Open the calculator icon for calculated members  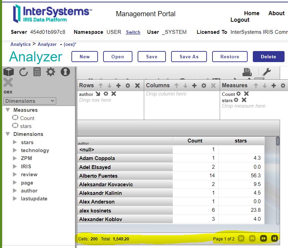click(37, 72)
